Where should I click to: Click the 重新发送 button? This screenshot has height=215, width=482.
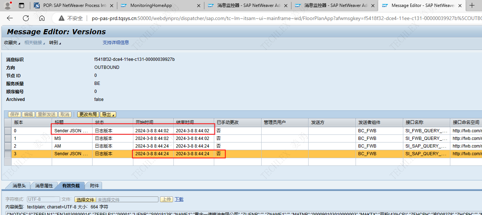click(x=47, y=114)
